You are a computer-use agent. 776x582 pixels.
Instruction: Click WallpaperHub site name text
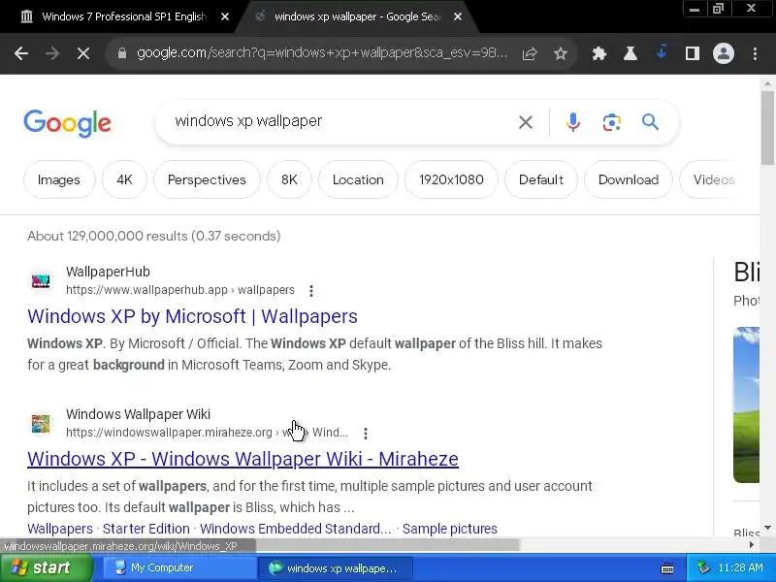tap(108, 272)
